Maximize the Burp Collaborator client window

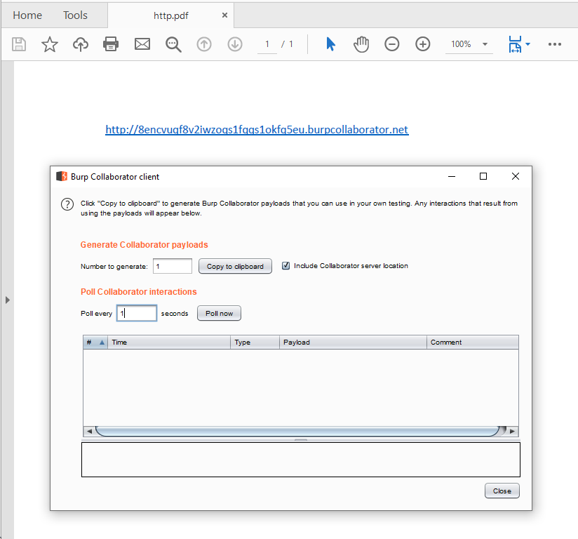click(x=483, y=176)
